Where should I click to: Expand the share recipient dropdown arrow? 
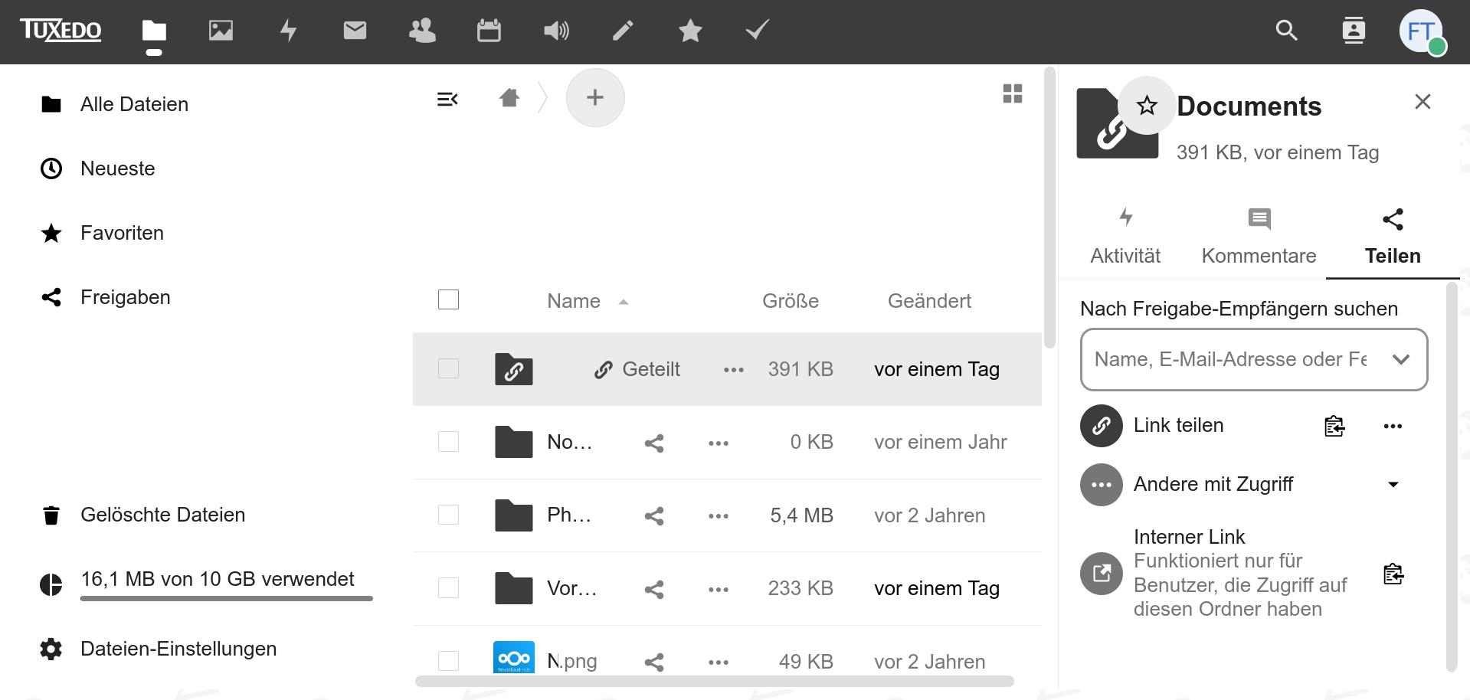(x=1401, y=359)
